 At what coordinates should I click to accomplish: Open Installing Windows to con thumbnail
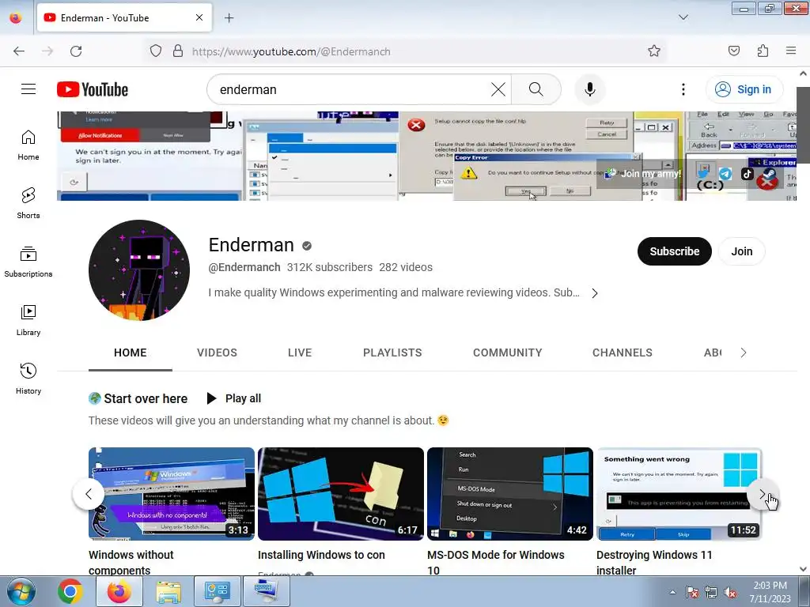pos(341,494)
